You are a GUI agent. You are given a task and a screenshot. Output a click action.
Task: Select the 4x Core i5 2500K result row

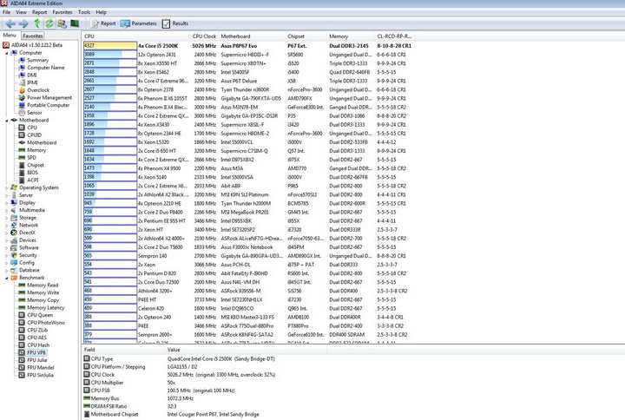[x=248, y=46]
